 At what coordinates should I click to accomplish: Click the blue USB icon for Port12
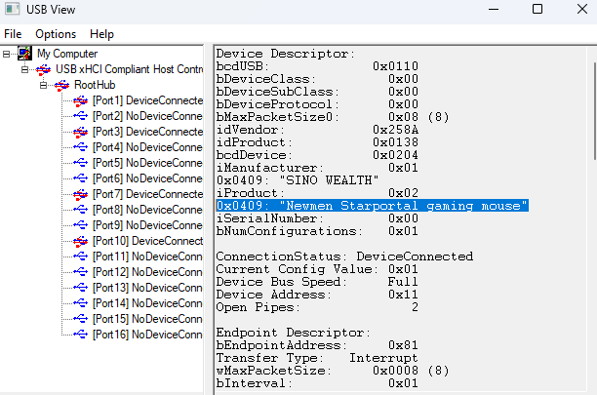click(80, 272)
